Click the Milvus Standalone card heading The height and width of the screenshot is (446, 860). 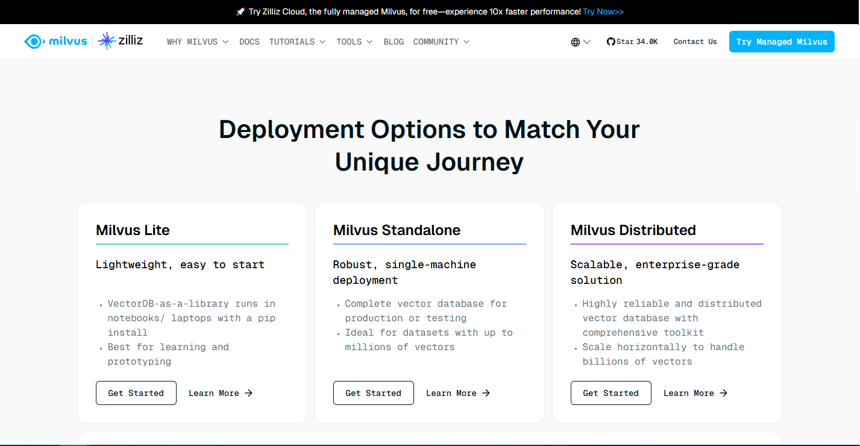(x=397, y=230)
